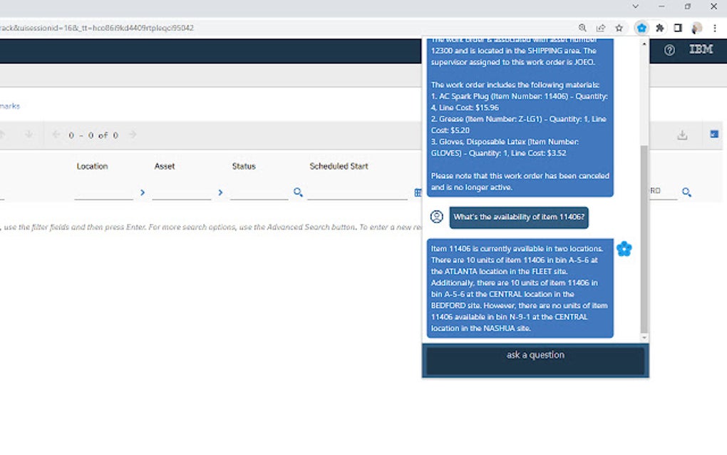The width and height of the screenshot is (727, 455).
Task: Open Status value lookup magnifier
Action: tap(298, 192)
